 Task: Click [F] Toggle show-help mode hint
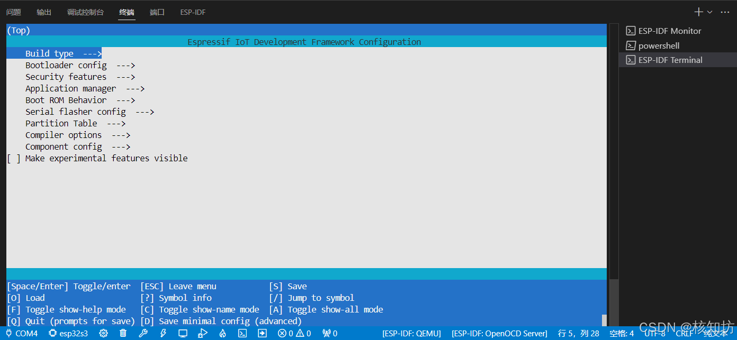pos(66,309)
